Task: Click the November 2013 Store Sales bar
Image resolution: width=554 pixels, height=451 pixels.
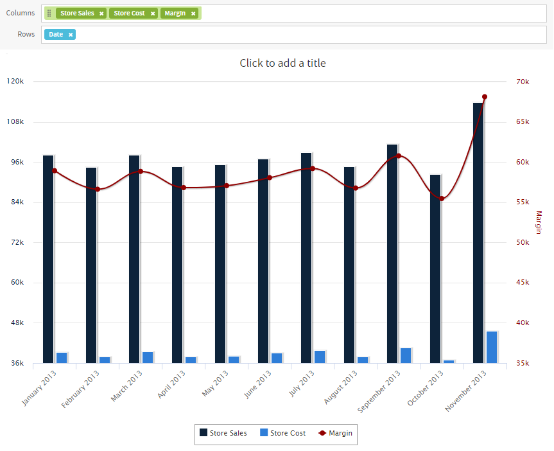Action: (478, 233)
